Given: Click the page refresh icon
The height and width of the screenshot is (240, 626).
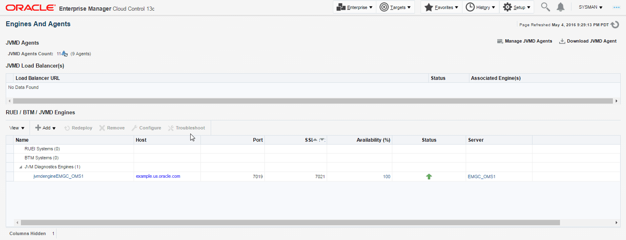Looking at the screenshot, I should pos(615,25).
